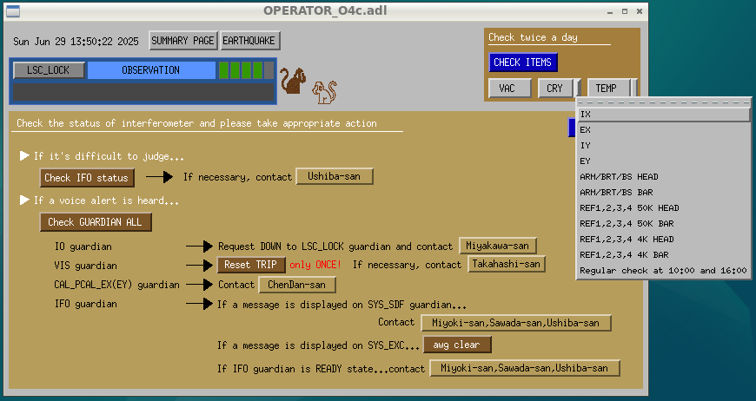Click the blue CHECK ITEMS button
756x401 pixels.
[x=522, y=62]
